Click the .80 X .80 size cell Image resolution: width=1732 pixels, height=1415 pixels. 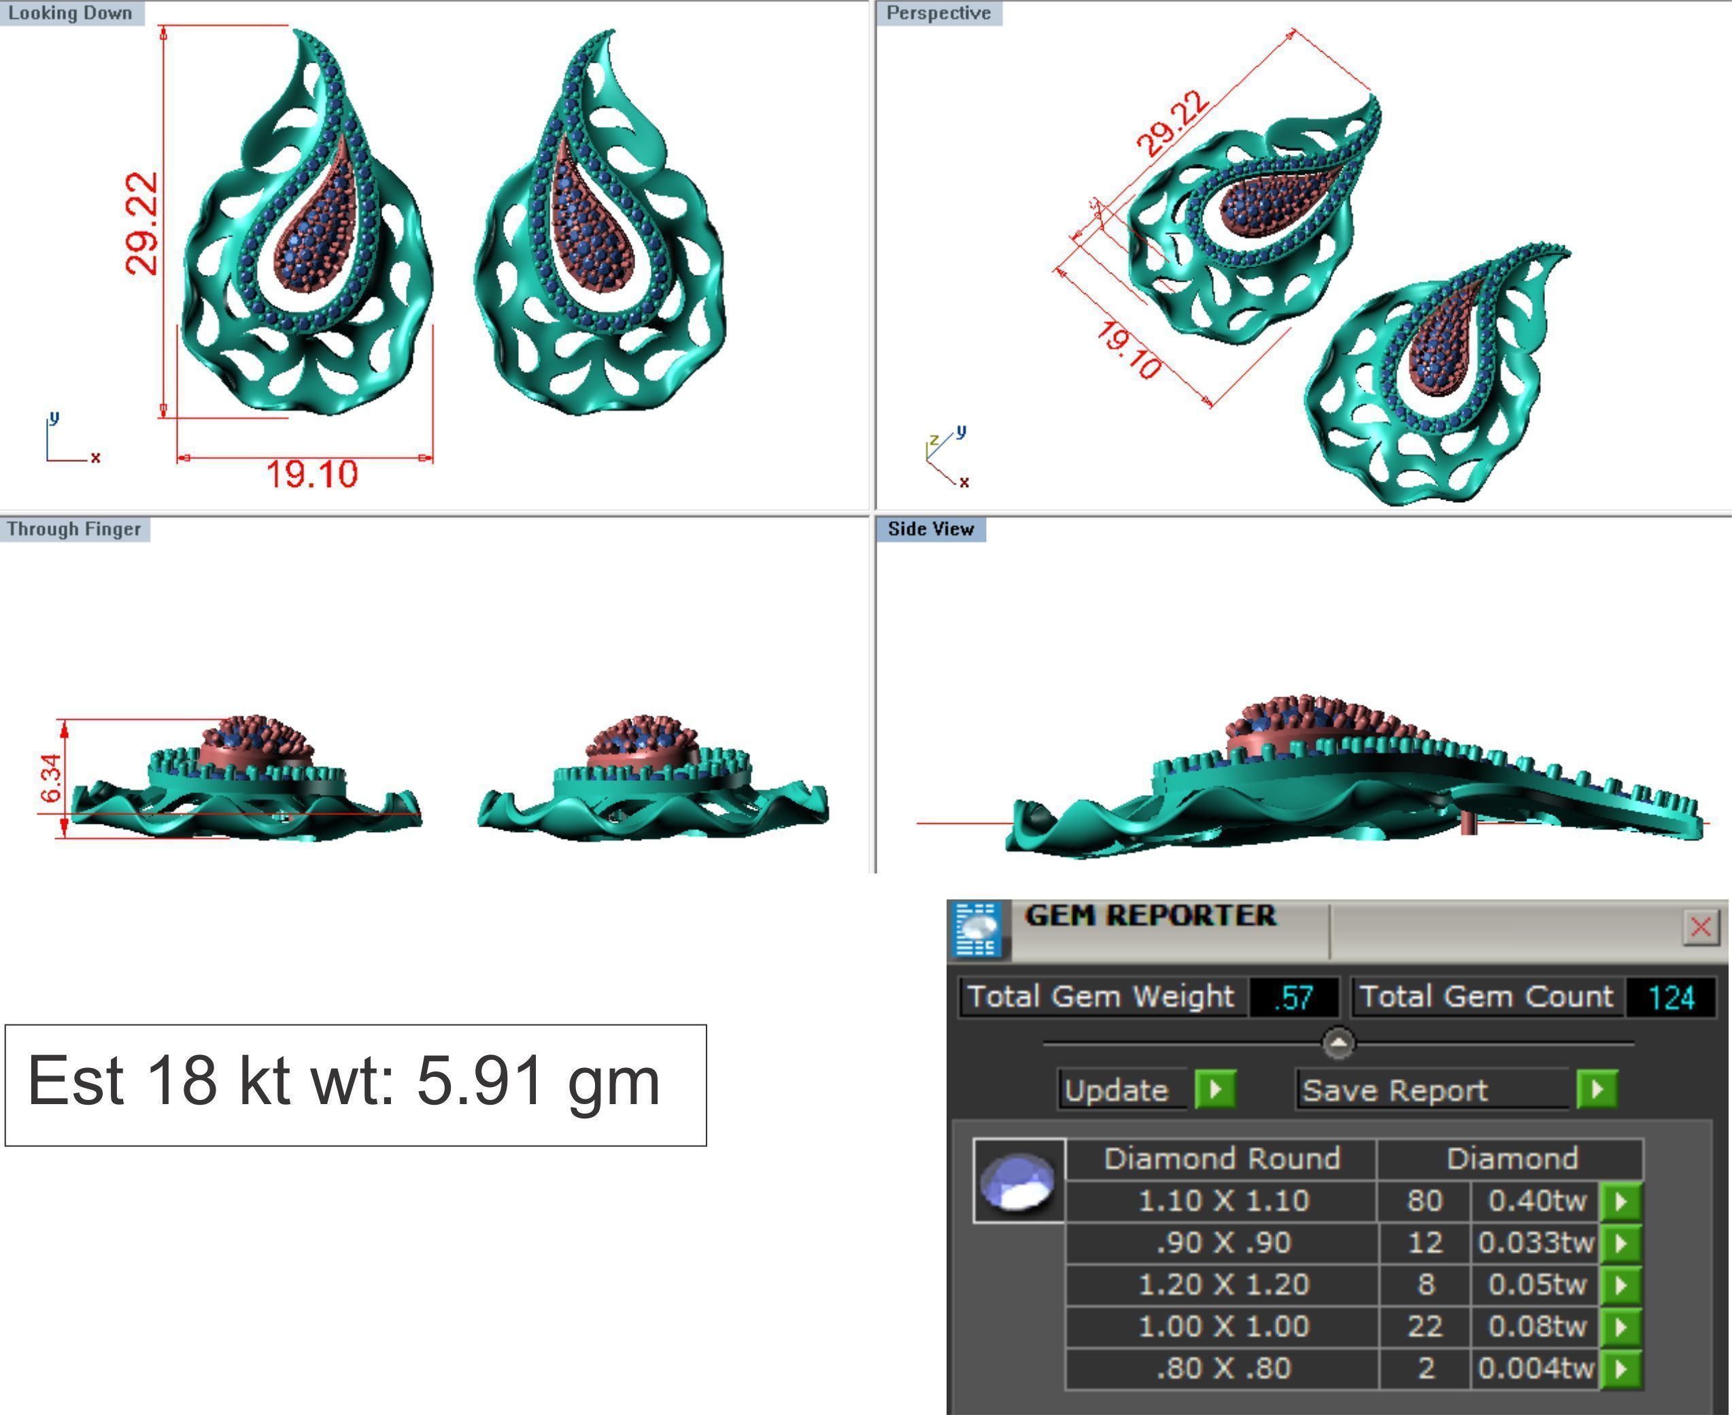[x=1221, y=1368]
